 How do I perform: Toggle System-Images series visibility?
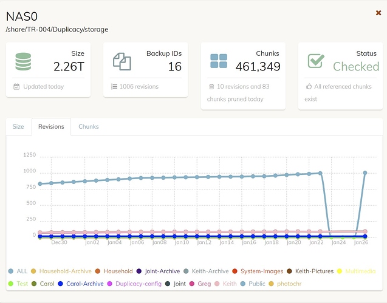point(258,271)
